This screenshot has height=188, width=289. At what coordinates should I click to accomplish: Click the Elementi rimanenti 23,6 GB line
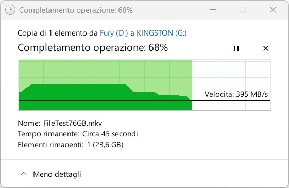tap(71, 145)
